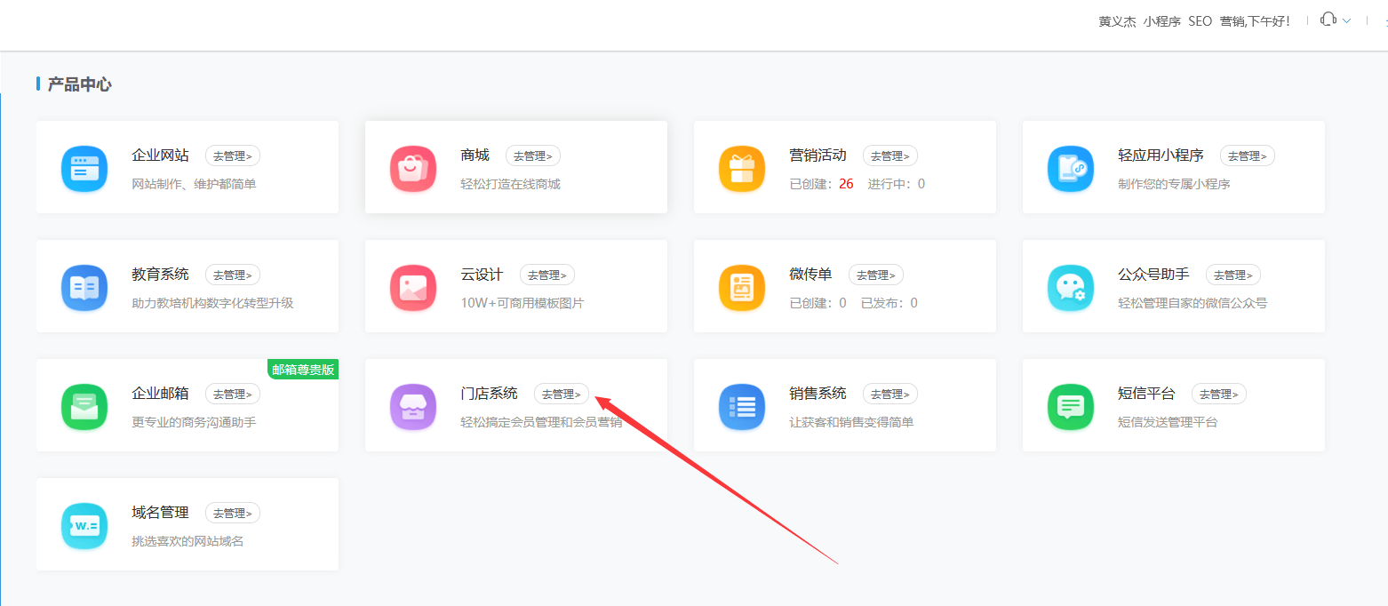Click the 产品中心 section heading
1388x606 pixels.
(79, 84)
